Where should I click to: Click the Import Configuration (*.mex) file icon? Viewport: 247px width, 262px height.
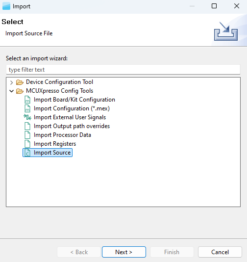pos(27,108)
